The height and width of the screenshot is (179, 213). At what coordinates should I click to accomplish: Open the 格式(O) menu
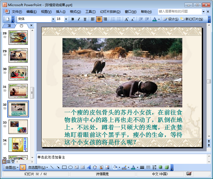click(x=75, y=12)
